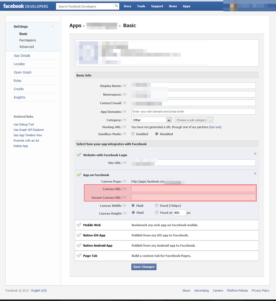Click help icon next to Display Name
This screenshot has height=301, width=276.
pyautogui.click(x=124, y=86)
